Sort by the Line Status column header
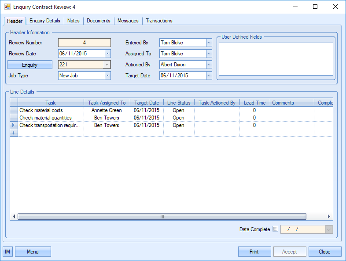The width and height of the screenshot is (346, 261). [x=179, y=103]
